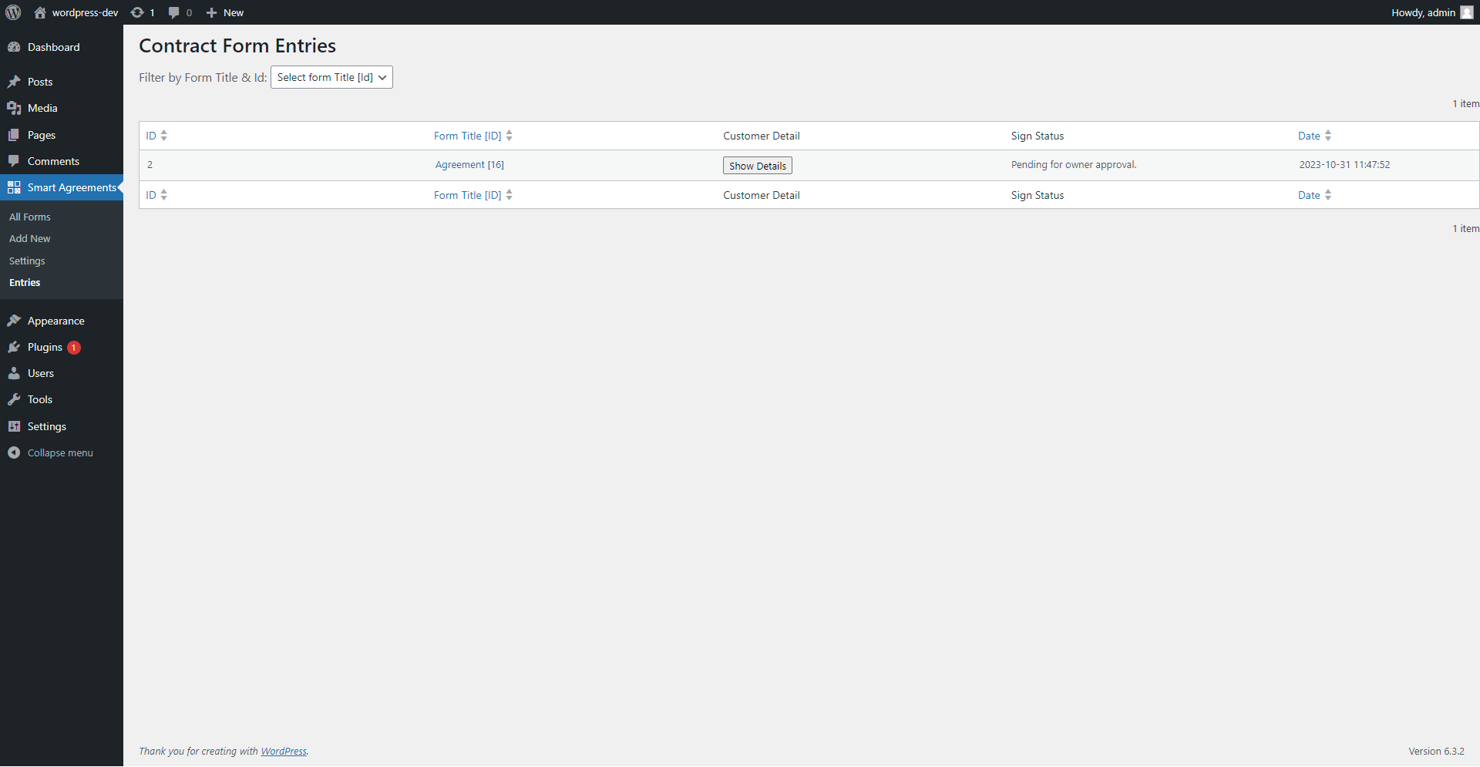Select Entries submenu item
The width and height of the screenshot is (1480, 767).
[25, 282]
